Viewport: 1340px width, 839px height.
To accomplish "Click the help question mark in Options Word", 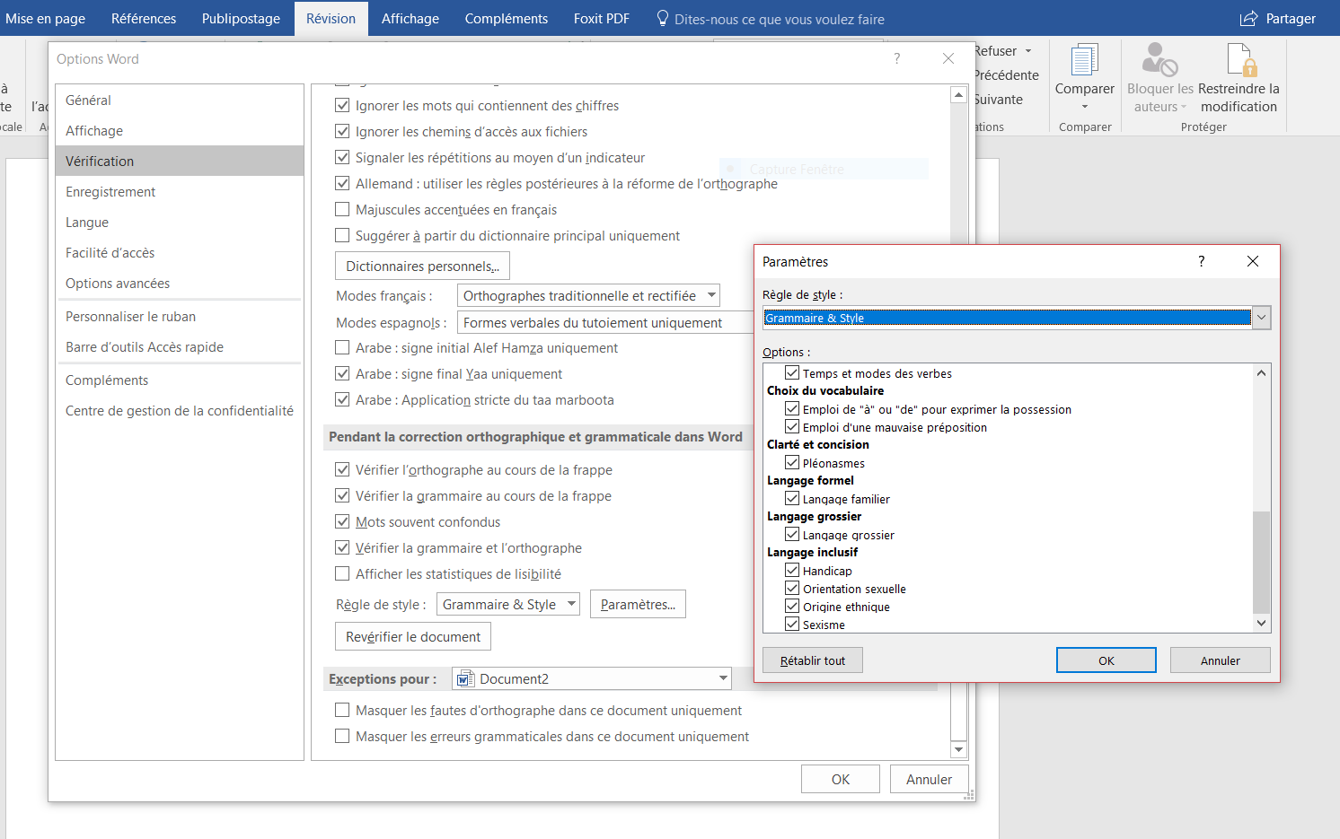I will (896, 58).
